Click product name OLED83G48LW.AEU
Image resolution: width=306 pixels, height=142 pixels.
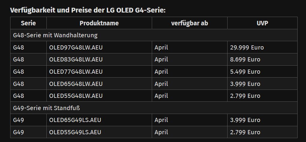pyautogui.click(x=76, y=59)
